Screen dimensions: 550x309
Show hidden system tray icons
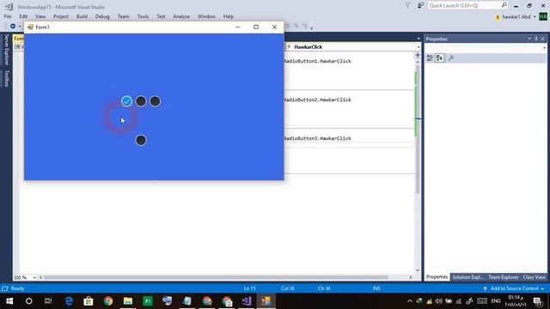410,301
